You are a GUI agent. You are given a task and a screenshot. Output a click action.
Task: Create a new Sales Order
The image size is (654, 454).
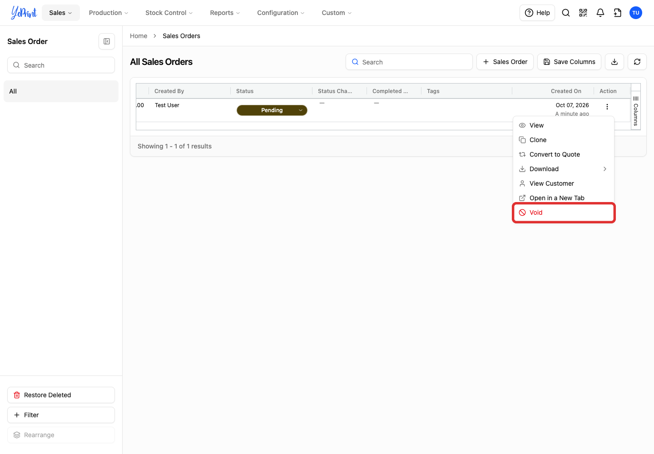tap(505, 62)
